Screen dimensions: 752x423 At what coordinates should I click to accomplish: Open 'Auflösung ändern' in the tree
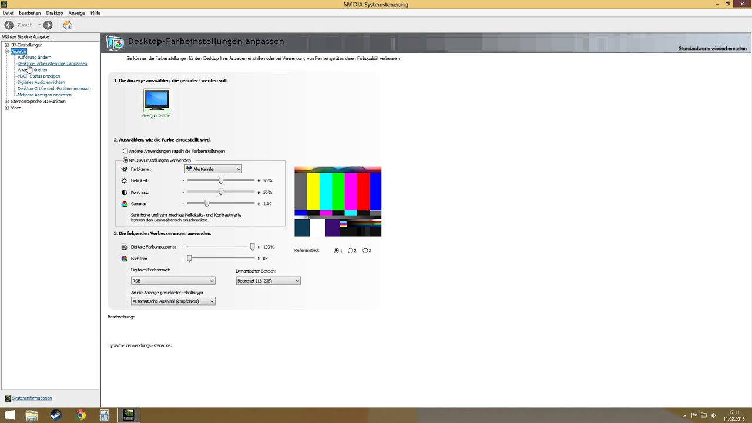click(34, 58)
